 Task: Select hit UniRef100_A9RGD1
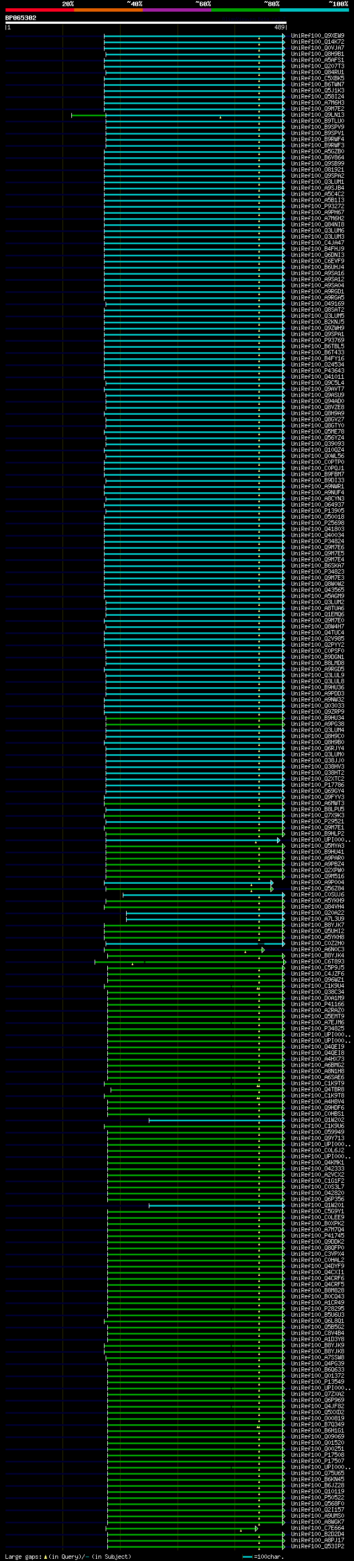point(317,291)
